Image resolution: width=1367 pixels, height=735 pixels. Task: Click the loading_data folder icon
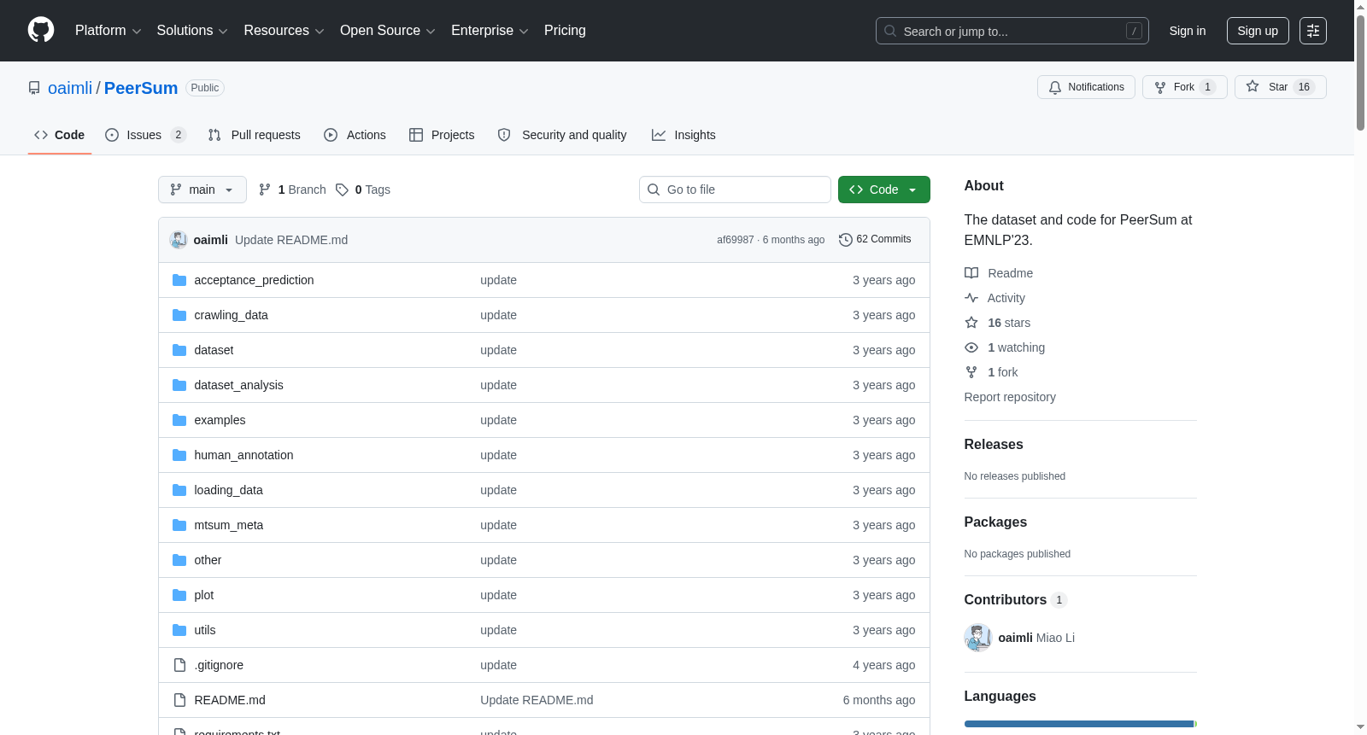click(x=179, y=490)
